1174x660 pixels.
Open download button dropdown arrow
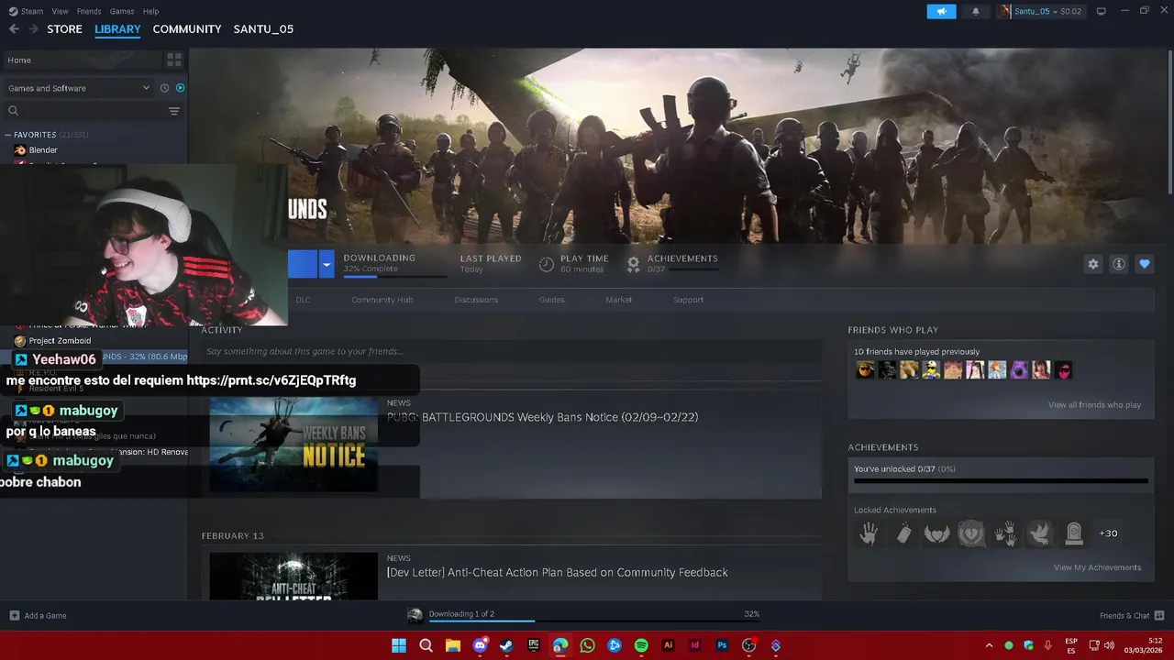(326, 264)
